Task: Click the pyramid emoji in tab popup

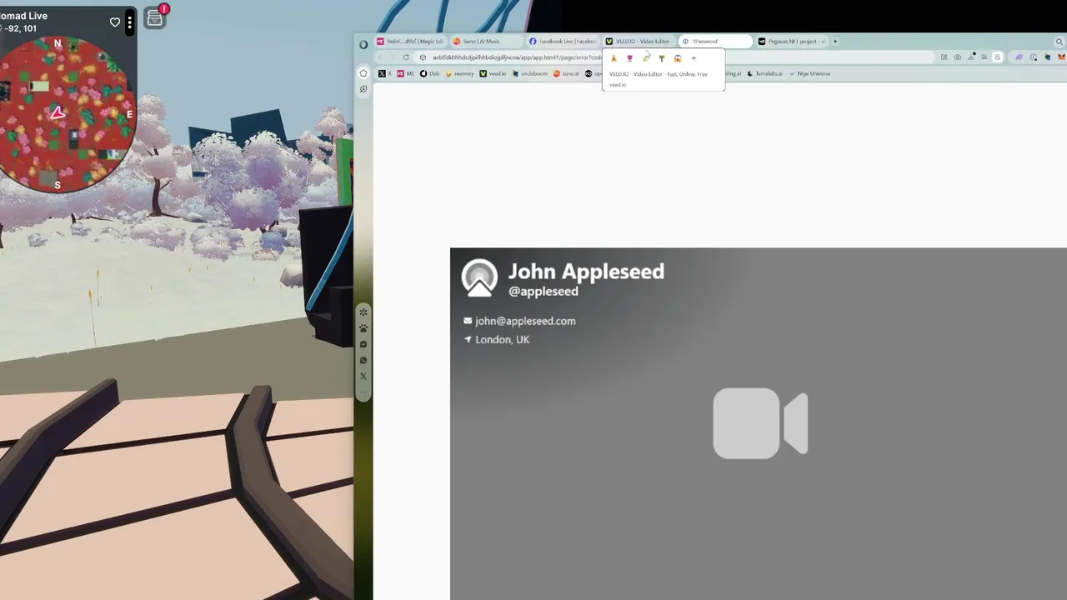Action: [614, 58]
